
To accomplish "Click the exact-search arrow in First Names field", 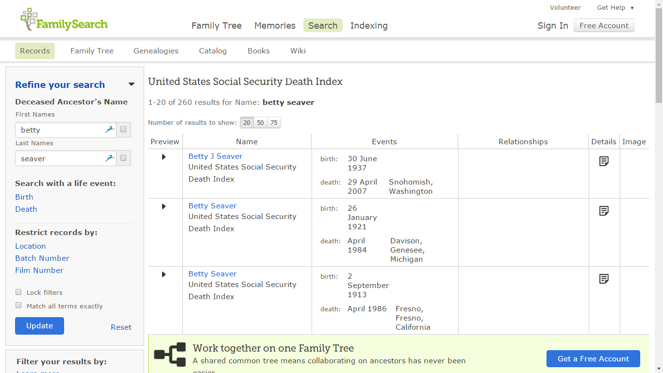I will 110,129.
